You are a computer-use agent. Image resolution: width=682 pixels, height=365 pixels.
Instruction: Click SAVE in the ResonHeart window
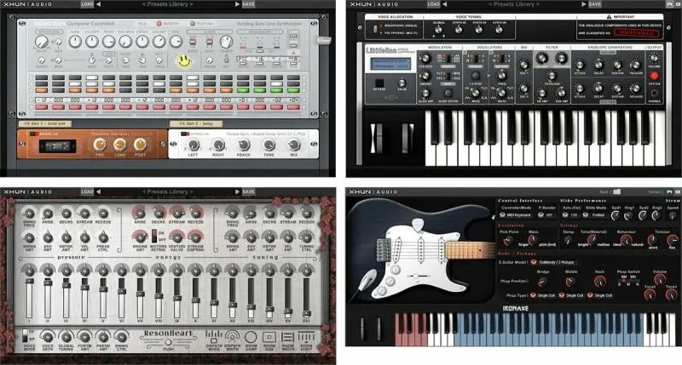coord(248,191)
